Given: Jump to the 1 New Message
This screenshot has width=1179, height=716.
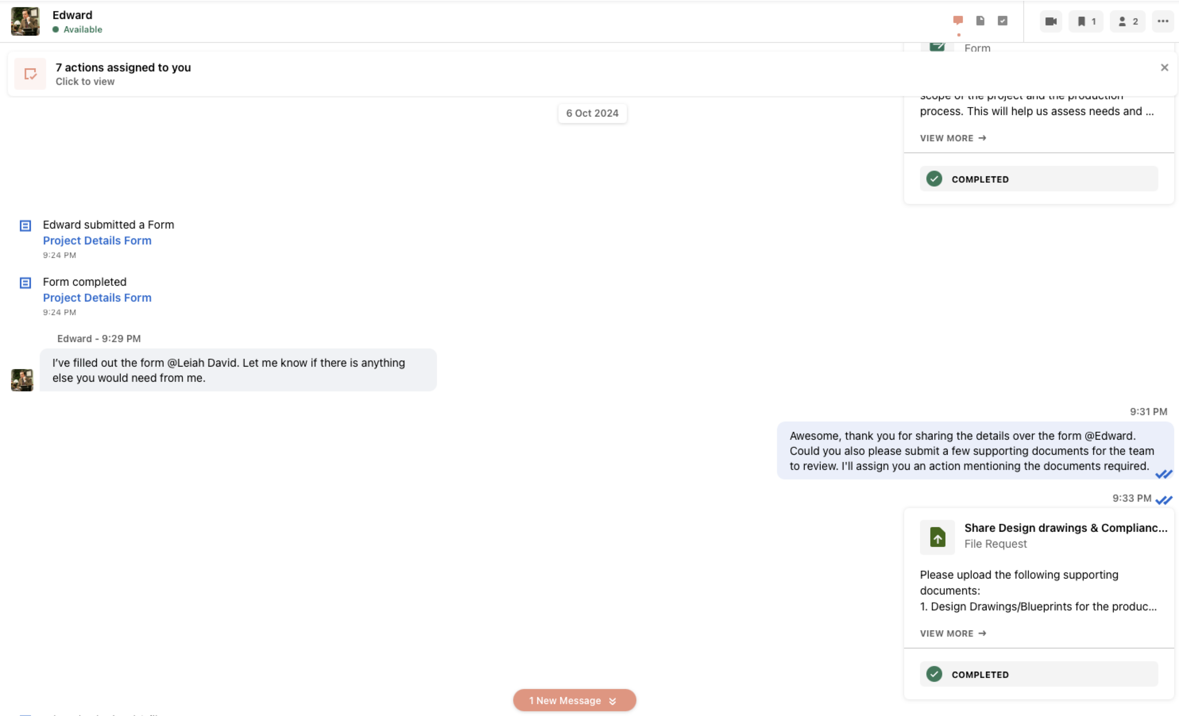Looking at the screenshot, I should coord(574,700).
